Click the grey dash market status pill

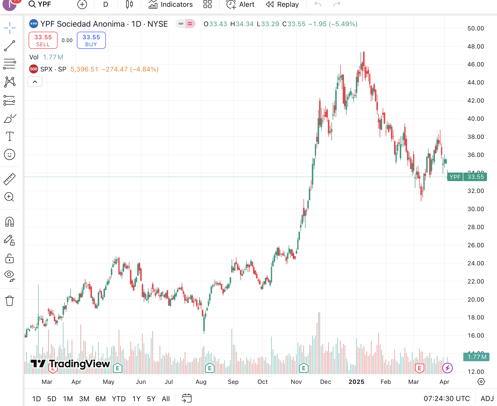click(x=181, y=24)
